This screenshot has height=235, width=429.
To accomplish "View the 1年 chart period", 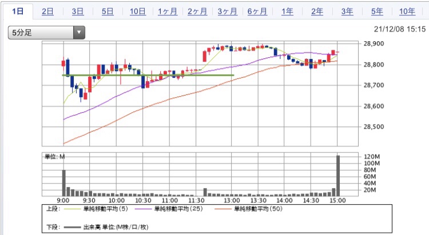I will (x=287, y=11).
